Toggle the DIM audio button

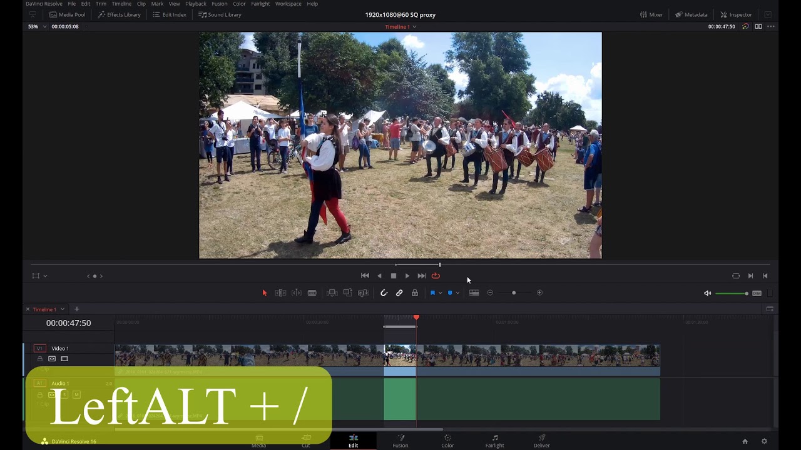tap(757, 293)
